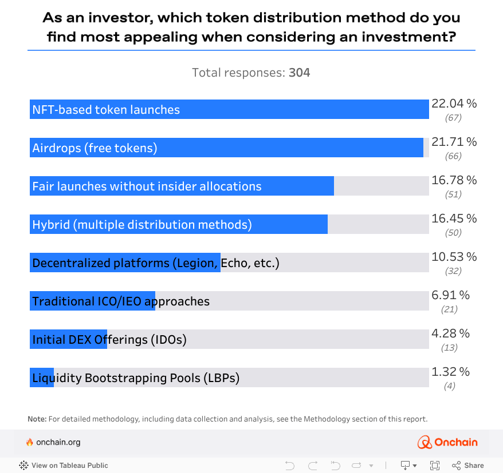Click the refresh data icon
The width and height of the screenshot is (503, 473).
click(357, 466)
